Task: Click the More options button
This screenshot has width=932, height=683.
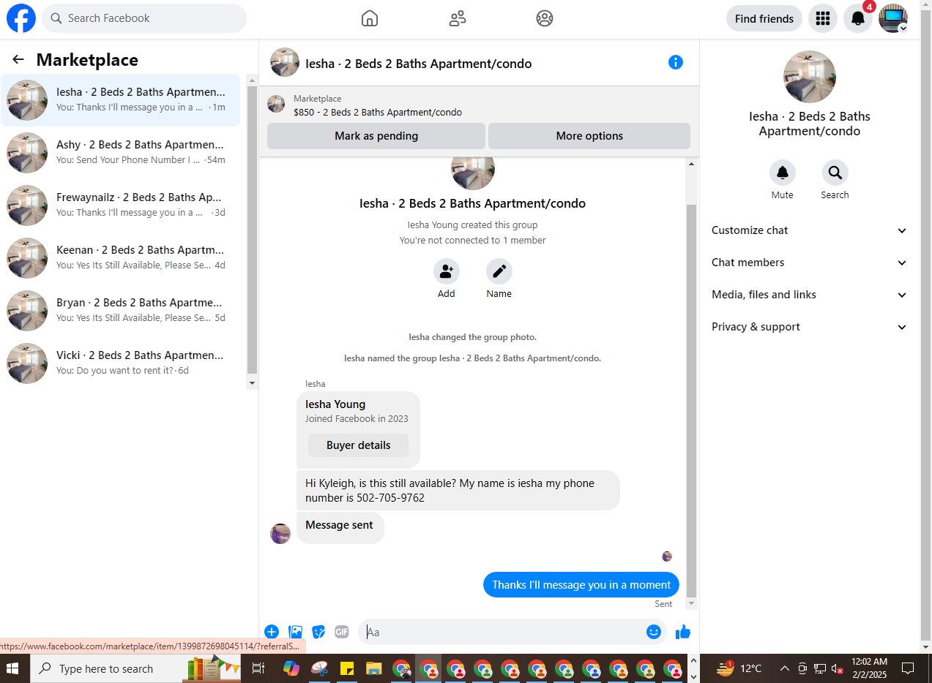Action: point(589,136)
